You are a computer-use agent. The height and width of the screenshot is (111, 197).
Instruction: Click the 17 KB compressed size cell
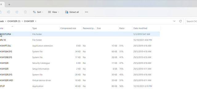[x=78, y=57]
